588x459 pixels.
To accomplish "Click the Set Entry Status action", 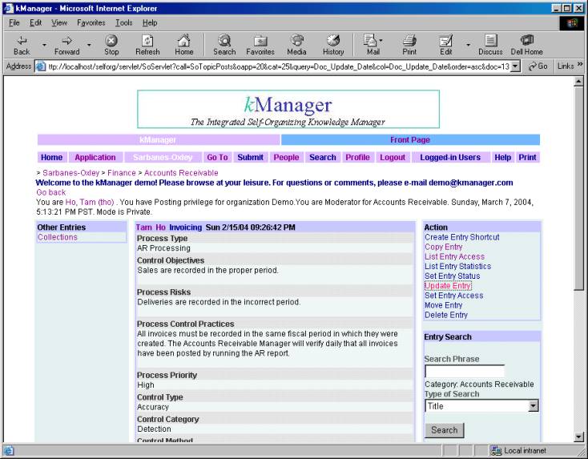I will [x=453, y=276].
